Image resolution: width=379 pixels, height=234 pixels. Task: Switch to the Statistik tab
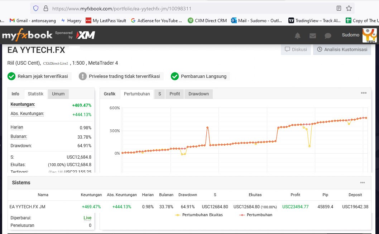35,94
